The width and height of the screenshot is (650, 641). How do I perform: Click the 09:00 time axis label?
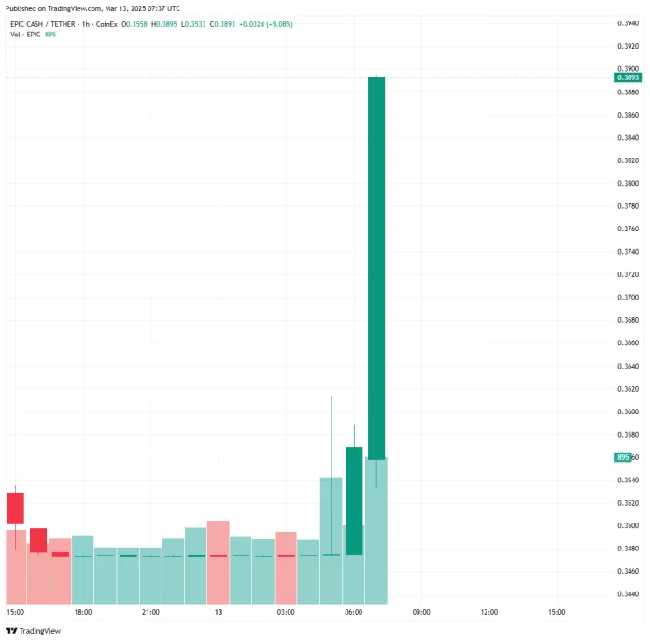click(x=421, y=613)
